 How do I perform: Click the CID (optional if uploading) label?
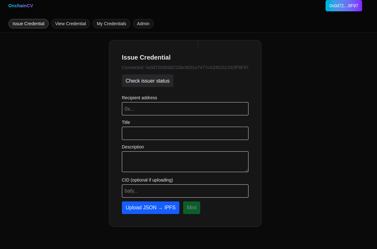(147, 180)
